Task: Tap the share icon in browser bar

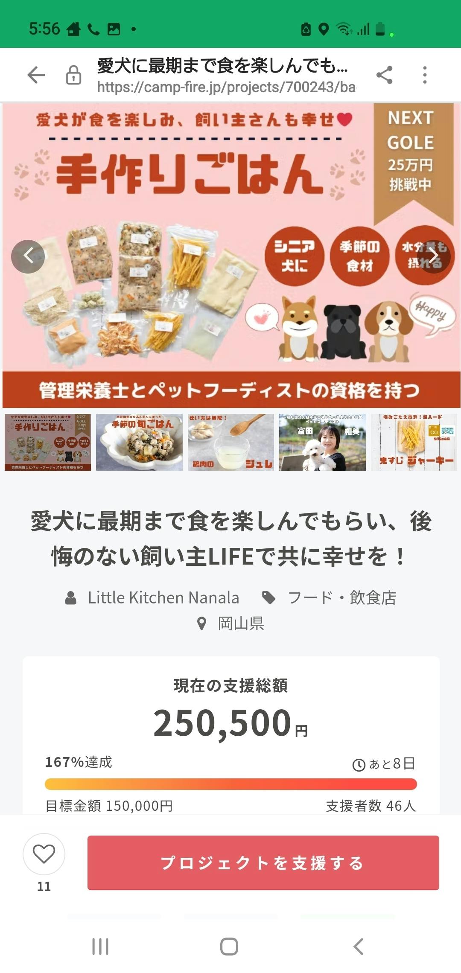Action: click(x=384, y=75)
